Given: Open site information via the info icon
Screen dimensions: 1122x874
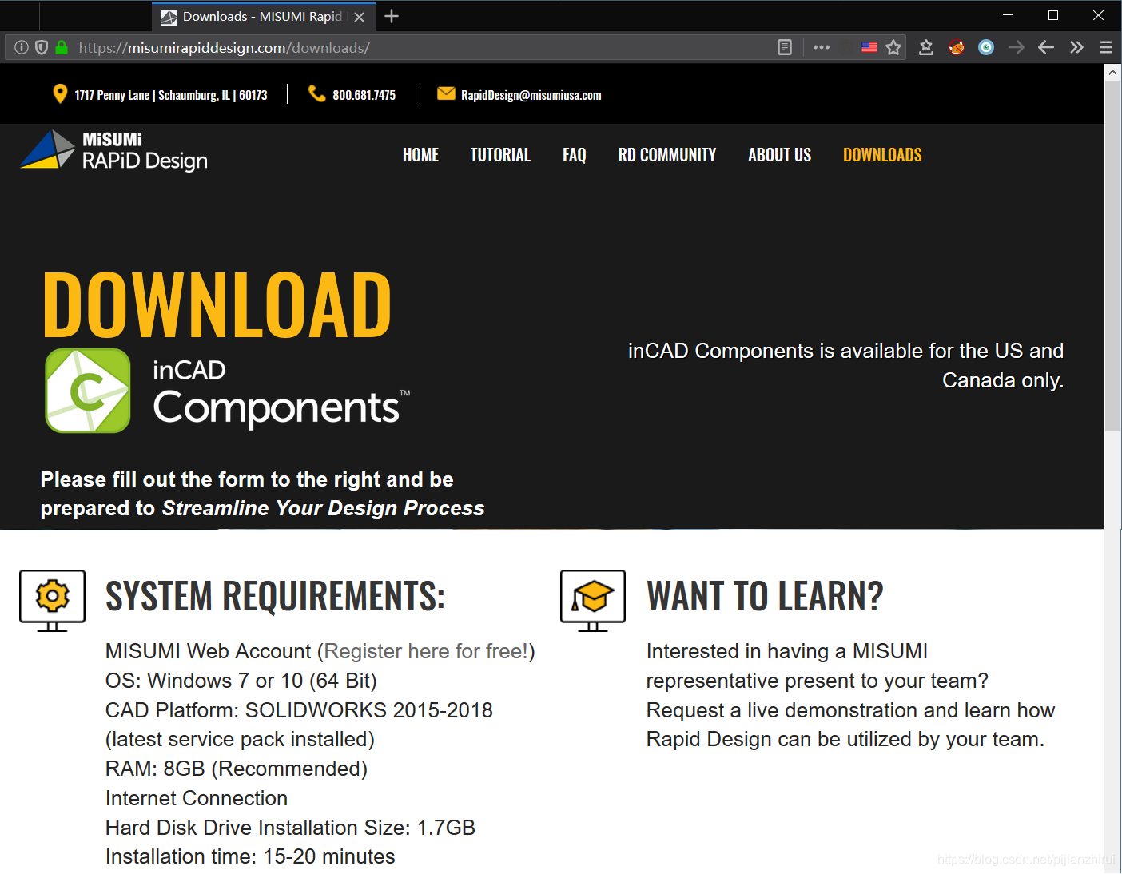Looking at the screenshot, I should [x=22, y=47].
